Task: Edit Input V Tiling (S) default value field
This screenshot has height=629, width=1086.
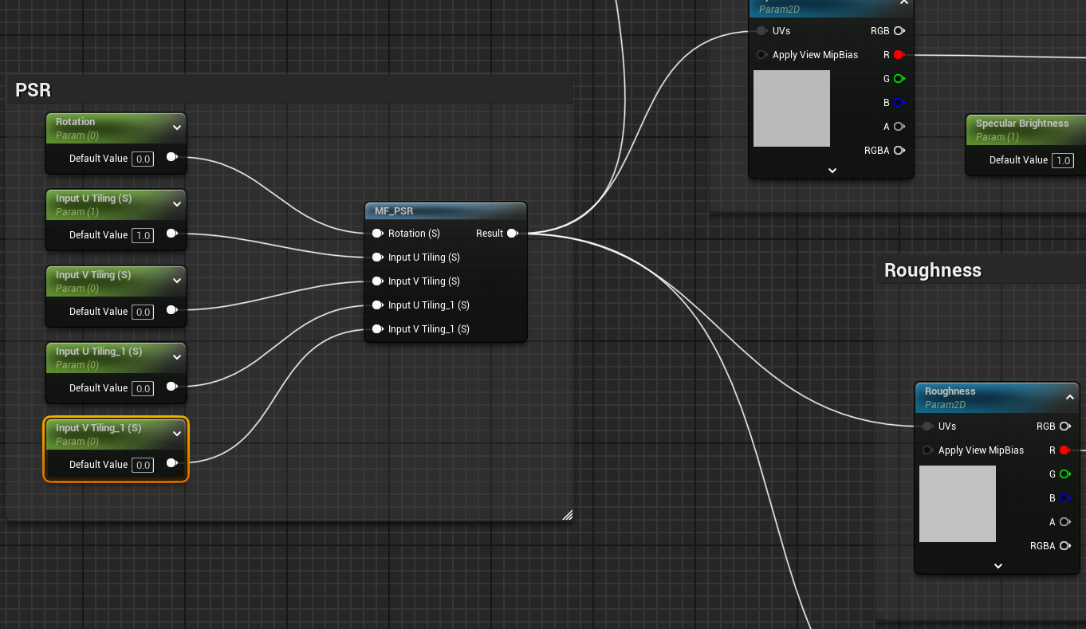Action: (143, 312)
